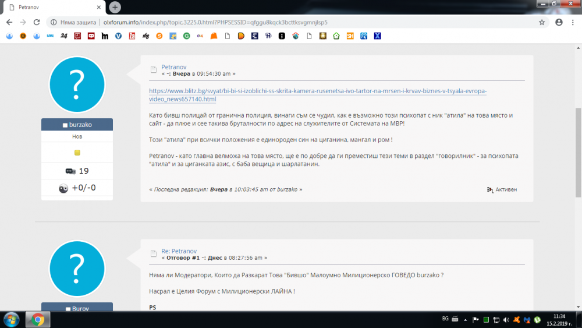
Task: Click Burov's question-mark avatar
Action: (x=77, y=269)
